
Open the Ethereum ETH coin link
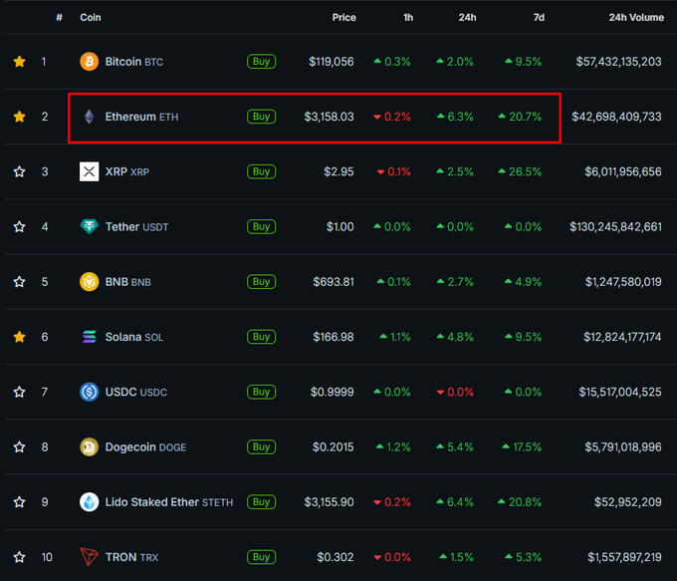141,117
